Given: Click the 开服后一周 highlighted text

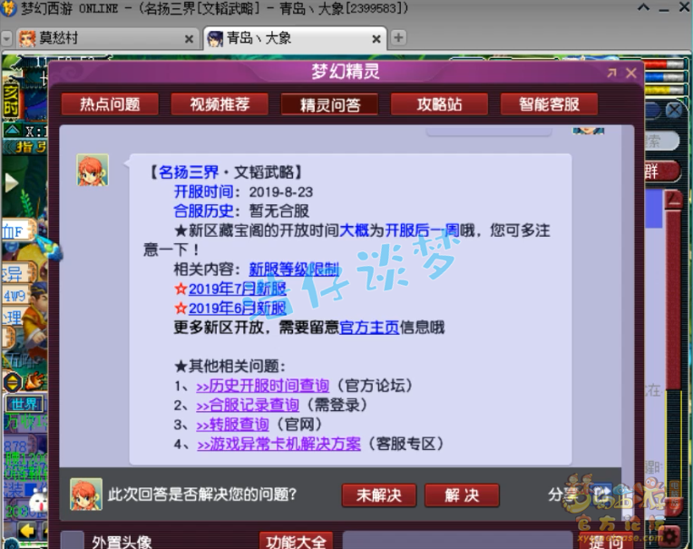Looking at the screenshot, I should [x=422, y=230].
